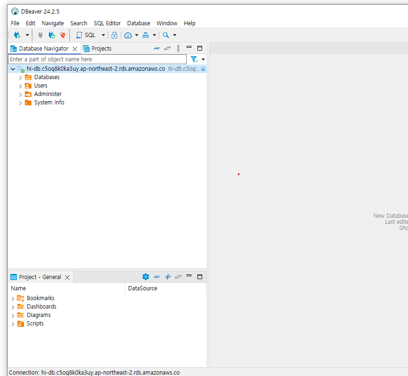Click the New Database Connection plug icon
This screenshot has width=408, height=376.
click(17, 35)
